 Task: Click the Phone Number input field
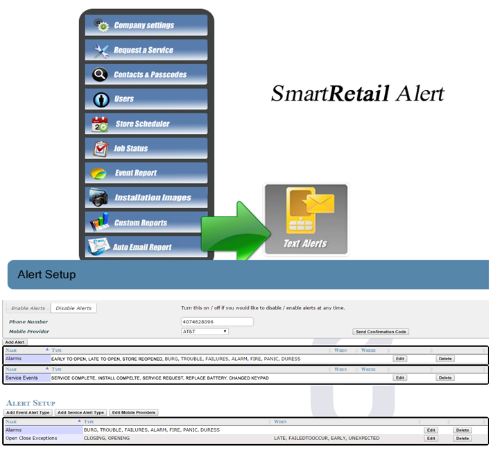[x=217, y=321]
